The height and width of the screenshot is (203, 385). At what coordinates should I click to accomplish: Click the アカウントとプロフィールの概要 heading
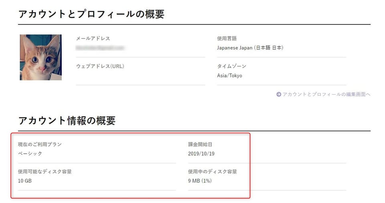pyautogui.click(x=91, y=14)
